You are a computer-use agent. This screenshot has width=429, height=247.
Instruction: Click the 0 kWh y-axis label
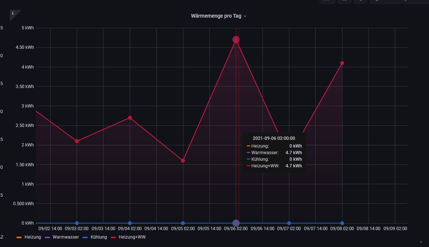(x=27, y=223)
